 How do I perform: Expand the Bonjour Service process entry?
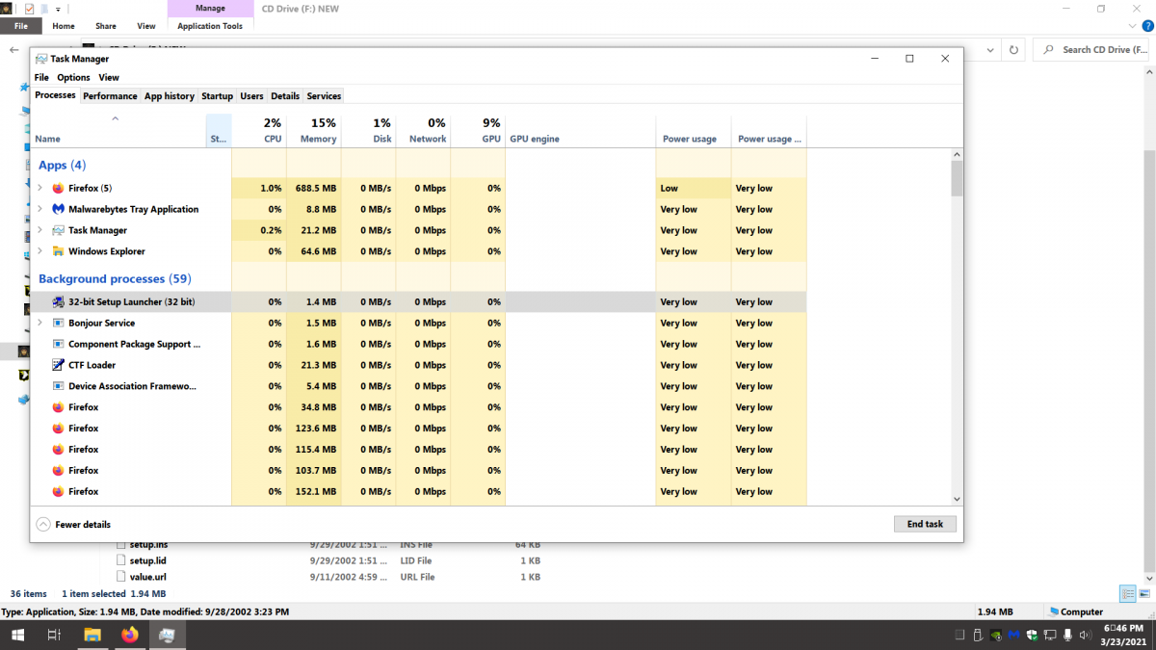39,324
